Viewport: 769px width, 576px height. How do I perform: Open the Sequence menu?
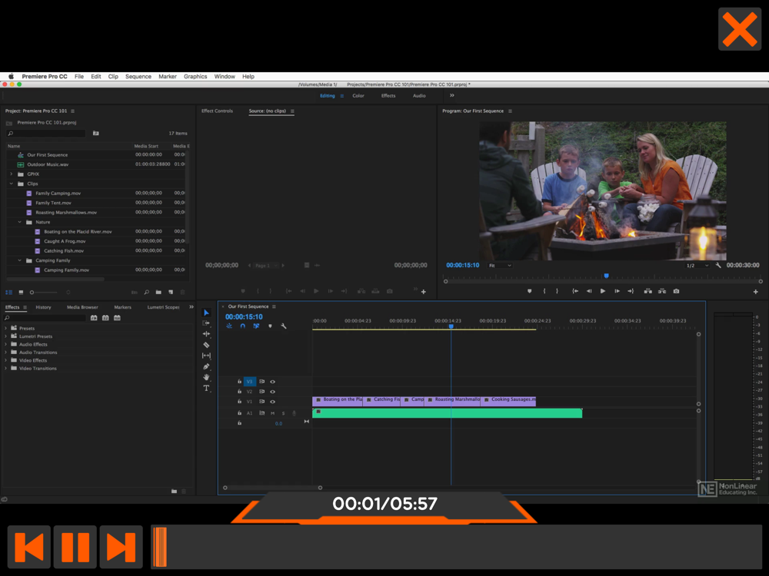pos(138,77)
